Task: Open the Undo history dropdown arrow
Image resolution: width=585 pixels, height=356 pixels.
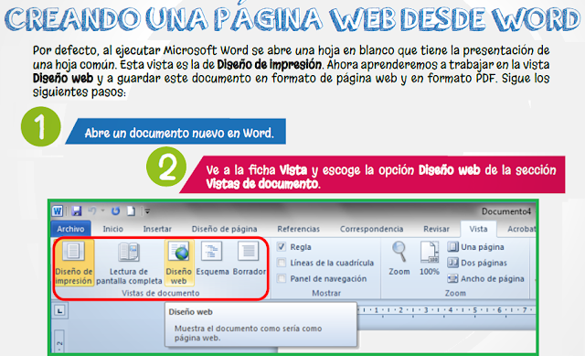Action: tap(102, 211)
